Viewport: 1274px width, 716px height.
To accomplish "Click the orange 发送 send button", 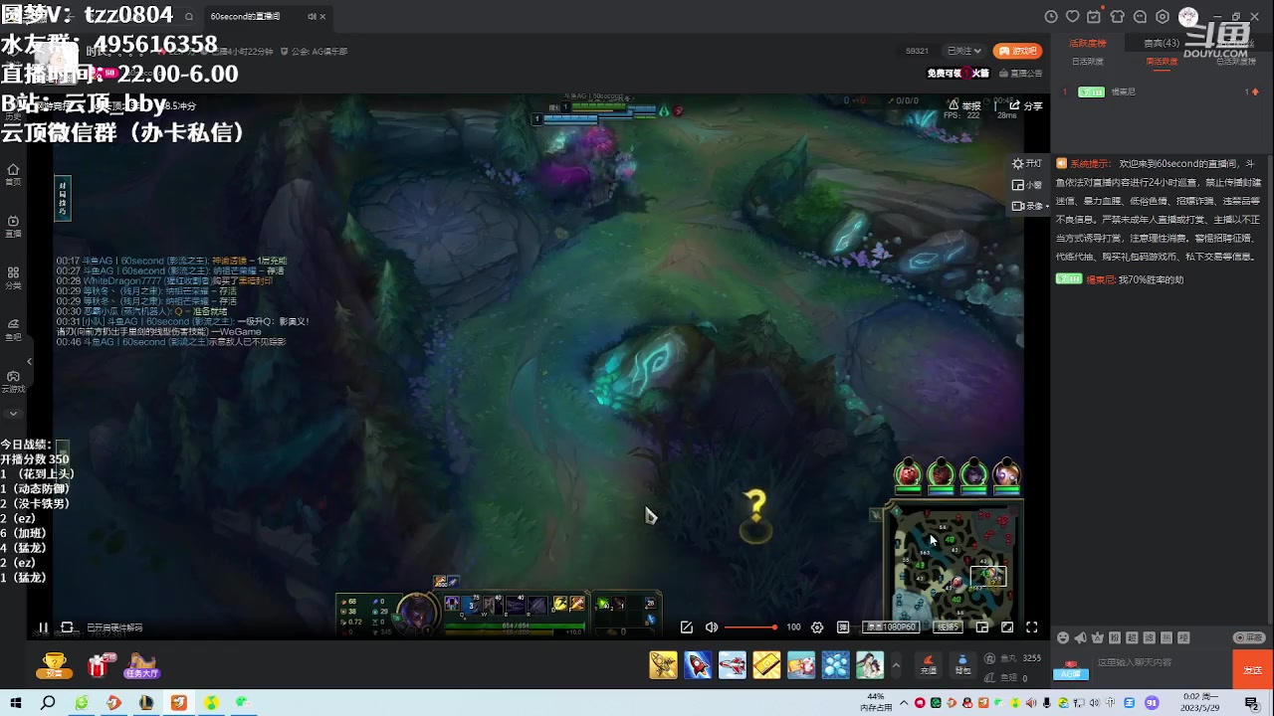I will (1252, 669).
